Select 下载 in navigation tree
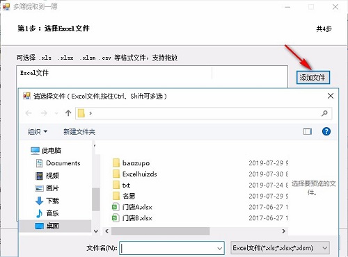The height and width of the screenshot is (257, 348). click(47, 201)
